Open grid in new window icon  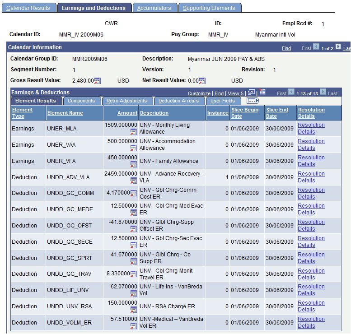coord(252,92)
